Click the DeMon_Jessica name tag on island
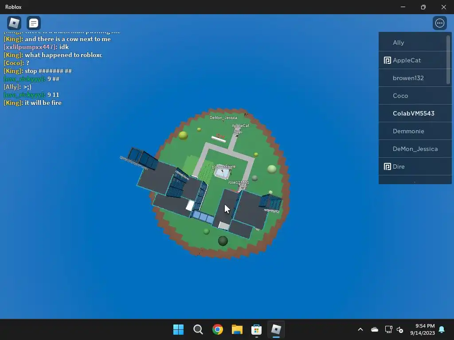This screenshot has height=340, width=454. [x=223, y=118]
